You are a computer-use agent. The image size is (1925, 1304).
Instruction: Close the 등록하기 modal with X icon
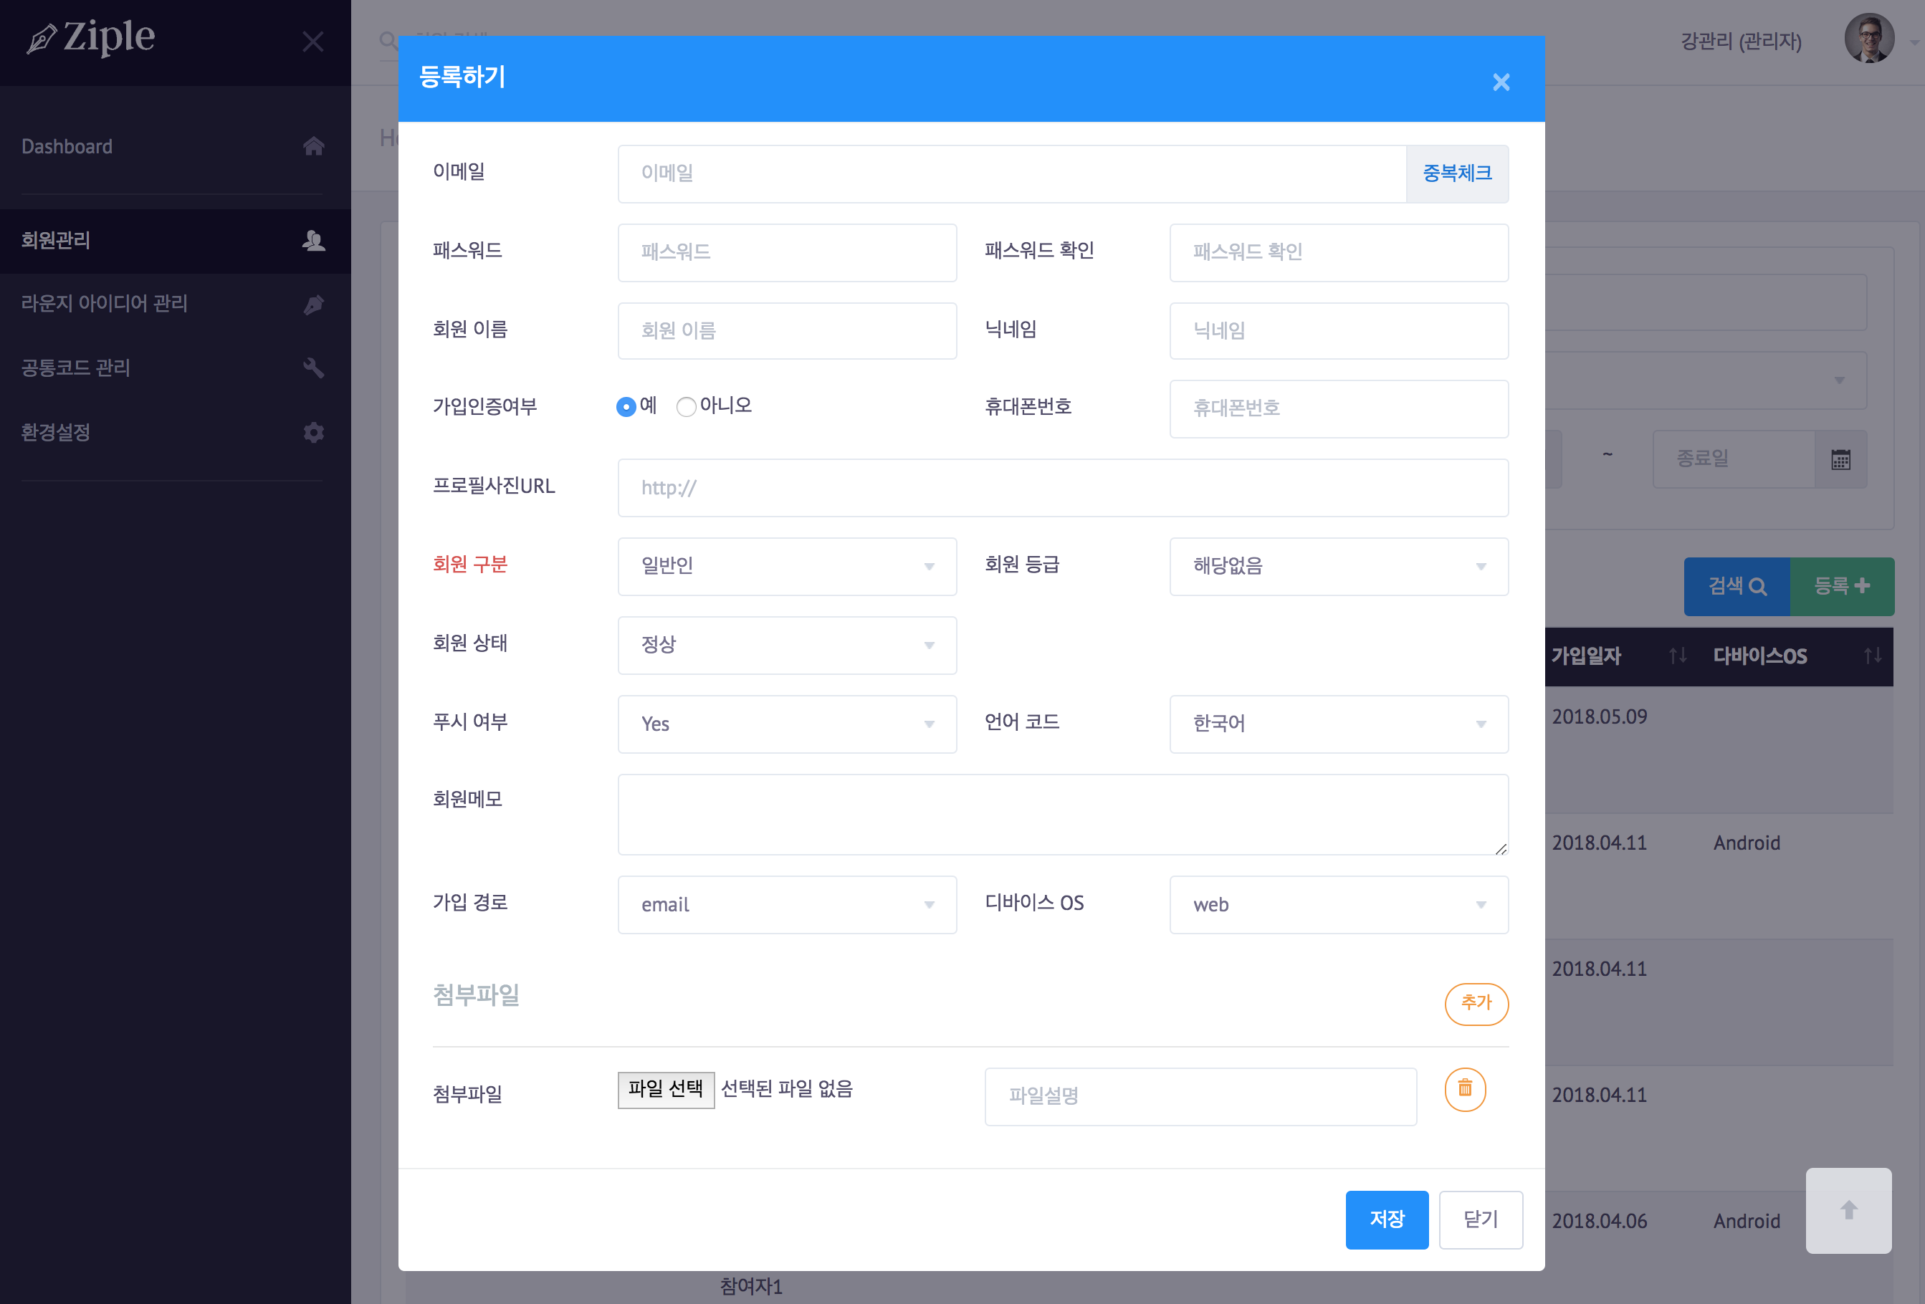[x=1501, y=82]
